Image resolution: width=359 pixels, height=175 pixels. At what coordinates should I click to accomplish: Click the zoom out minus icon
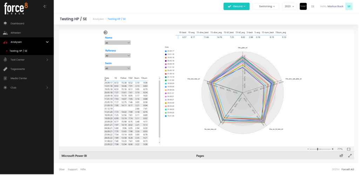(308, 149)
